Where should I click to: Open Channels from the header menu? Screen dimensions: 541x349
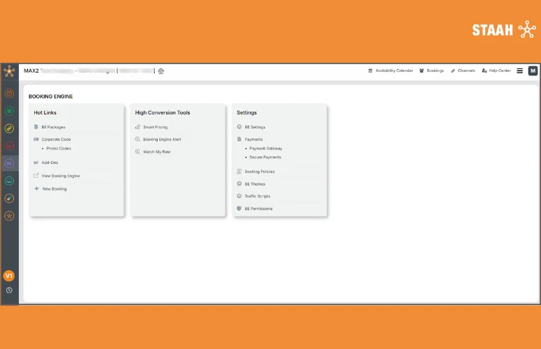coord(466,70)
